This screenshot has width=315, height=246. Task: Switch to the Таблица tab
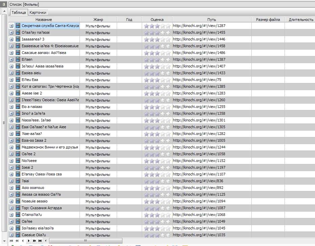pos(19,12)
